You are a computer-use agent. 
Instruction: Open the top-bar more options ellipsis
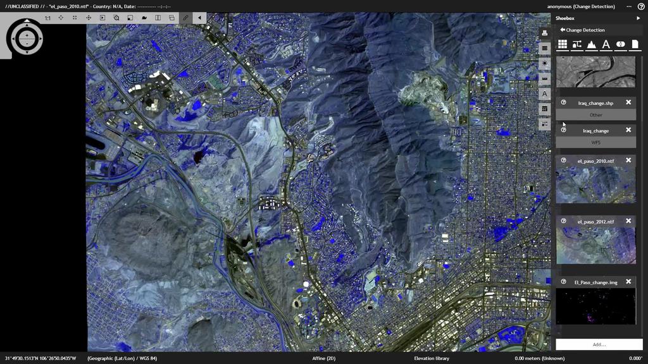click(x=629, y=6)
